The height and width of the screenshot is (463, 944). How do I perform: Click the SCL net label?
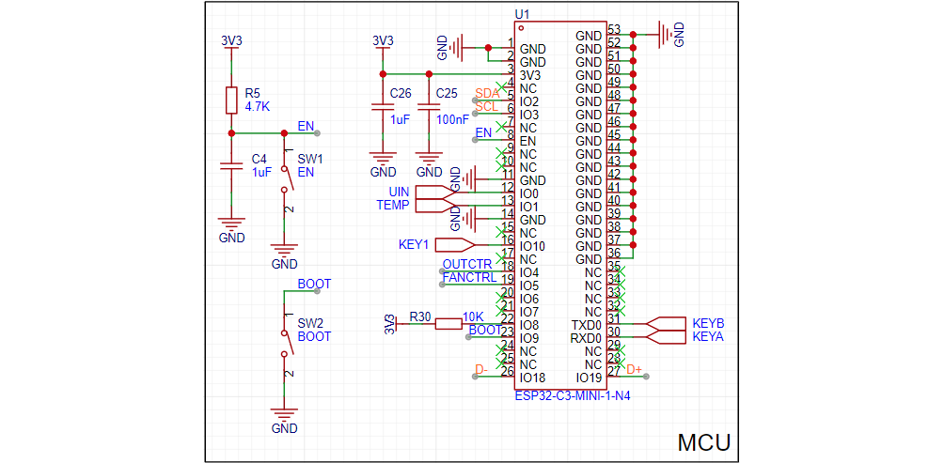click(486, 106)
